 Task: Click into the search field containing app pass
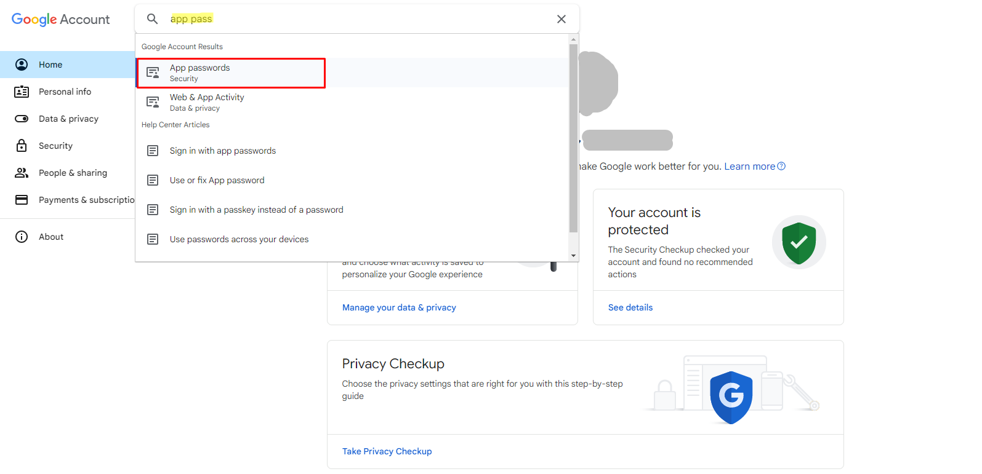(x=357, y=19)
